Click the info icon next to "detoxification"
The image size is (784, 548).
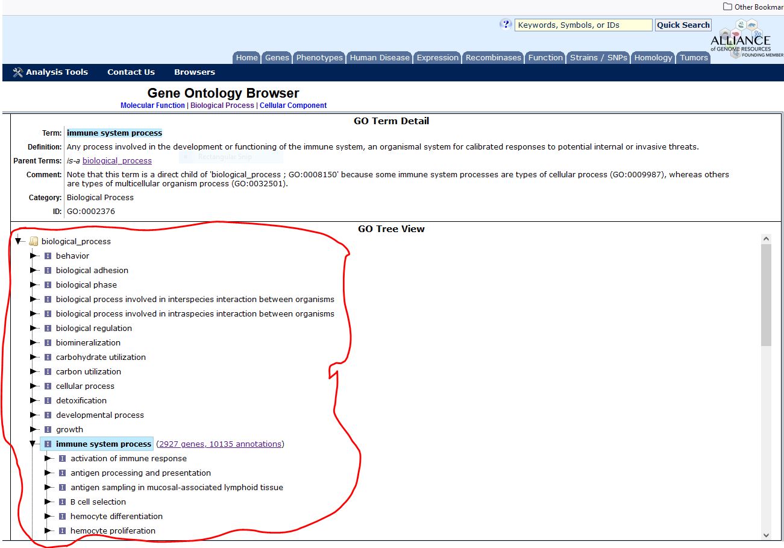pyautogui.click(x=48, y=400)
